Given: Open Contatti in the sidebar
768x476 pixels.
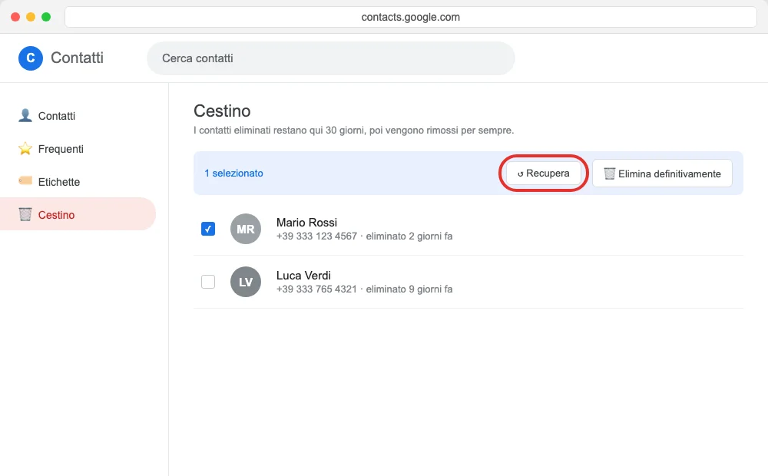Looking at the screenshot, I should tap(78, 116).
